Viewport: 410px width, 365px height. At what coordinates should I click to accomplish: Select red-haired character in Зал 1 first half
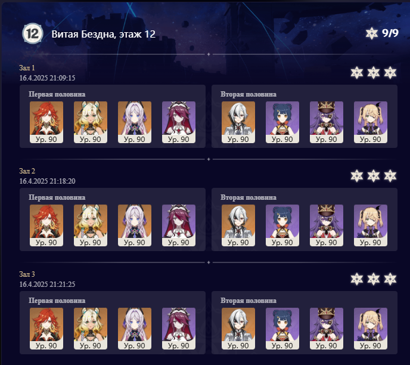click(x=46, y=122)
